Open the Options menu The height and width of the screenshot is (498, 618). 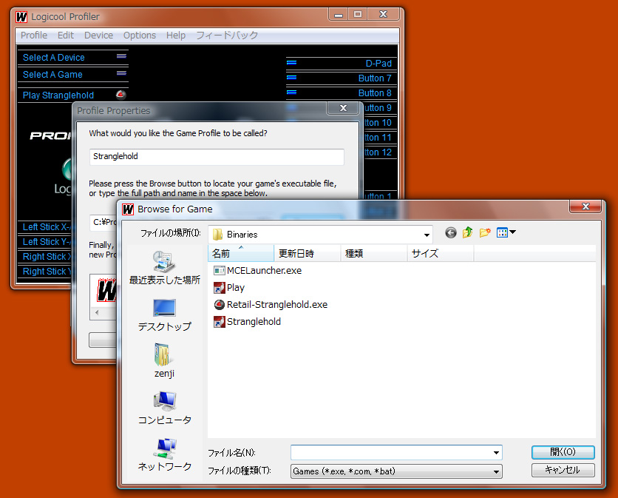click(140, 35)
